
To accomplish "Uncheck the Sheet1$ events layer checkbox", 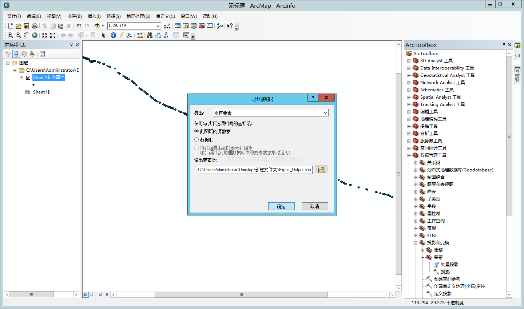I will click(x=28, y=78).
